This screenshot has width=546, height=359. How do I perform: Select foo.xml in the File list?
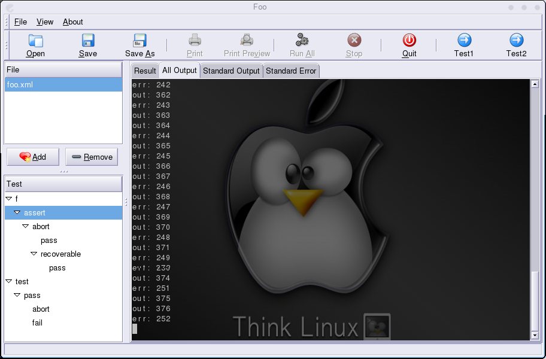coord(63,85)
